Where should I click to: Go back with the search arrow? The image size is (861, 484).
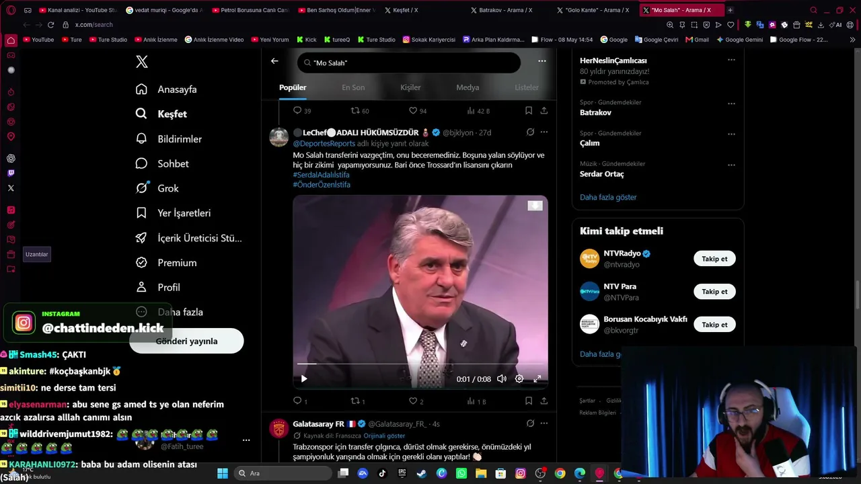click(x=274, y=61)
